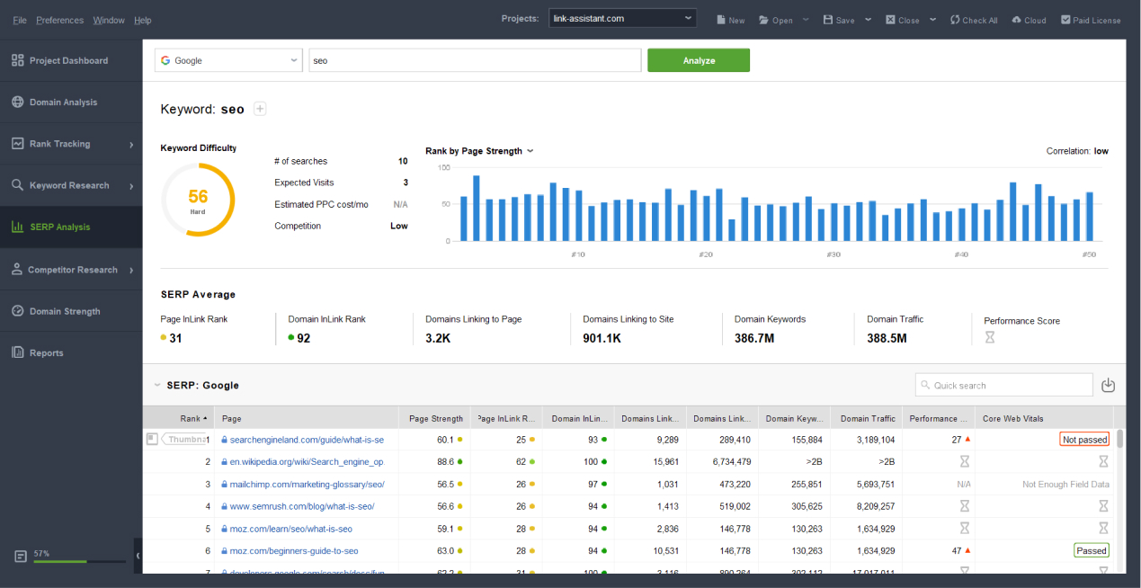
Task: Open the moz.com/beginners-guide-to-seo link
Action: [x=294, y=550]
